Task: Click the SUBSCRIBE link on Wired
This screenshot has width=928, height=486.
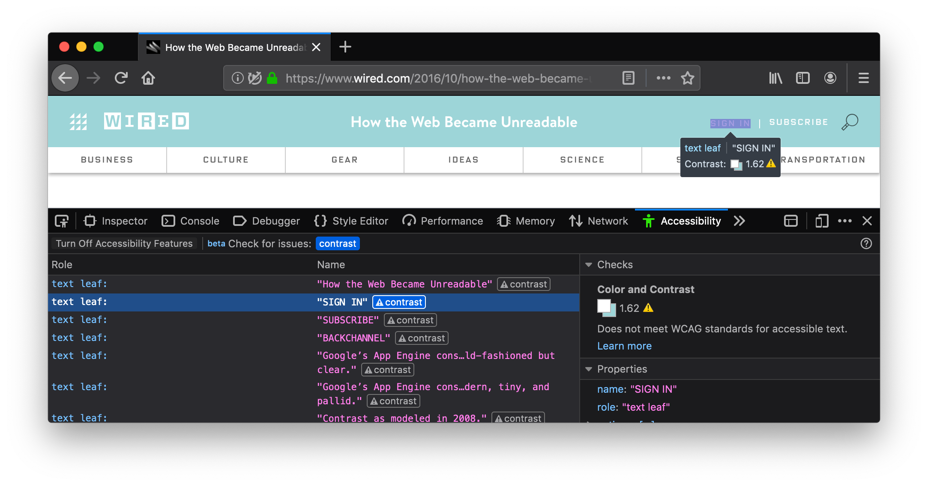Action: coord(799,122)
